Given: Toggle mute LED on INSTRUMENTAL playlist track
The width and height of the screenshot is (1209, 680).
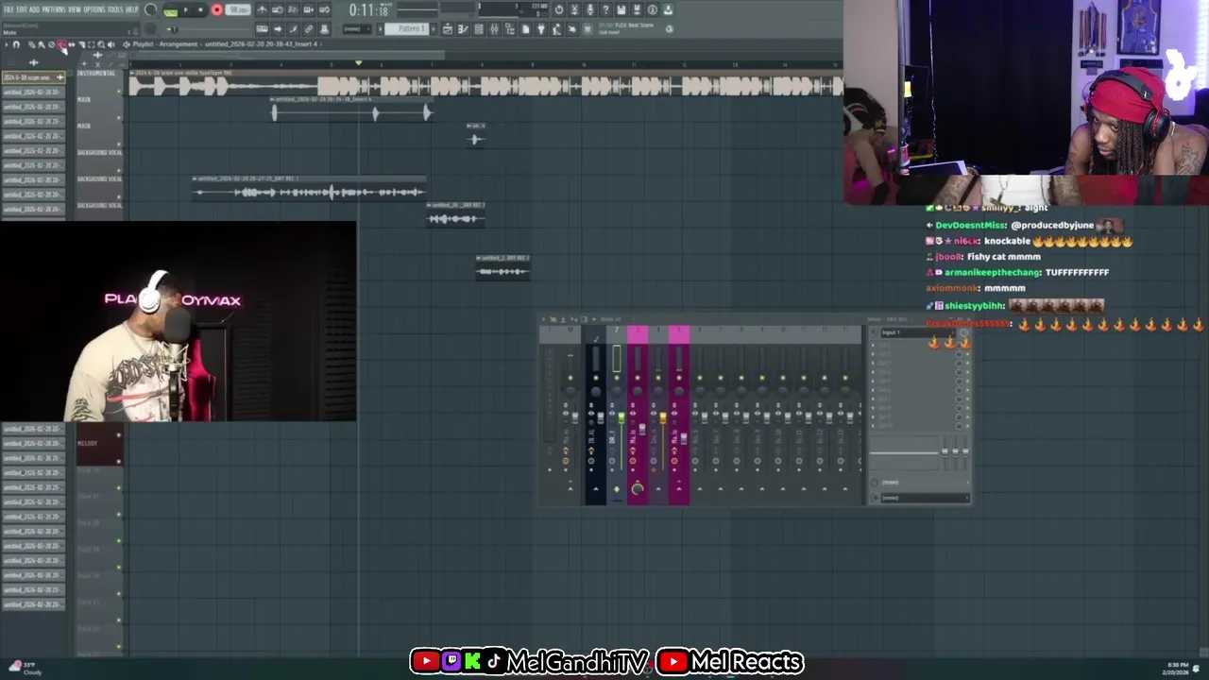Looking at the screenshot, I should coord(120,92).
